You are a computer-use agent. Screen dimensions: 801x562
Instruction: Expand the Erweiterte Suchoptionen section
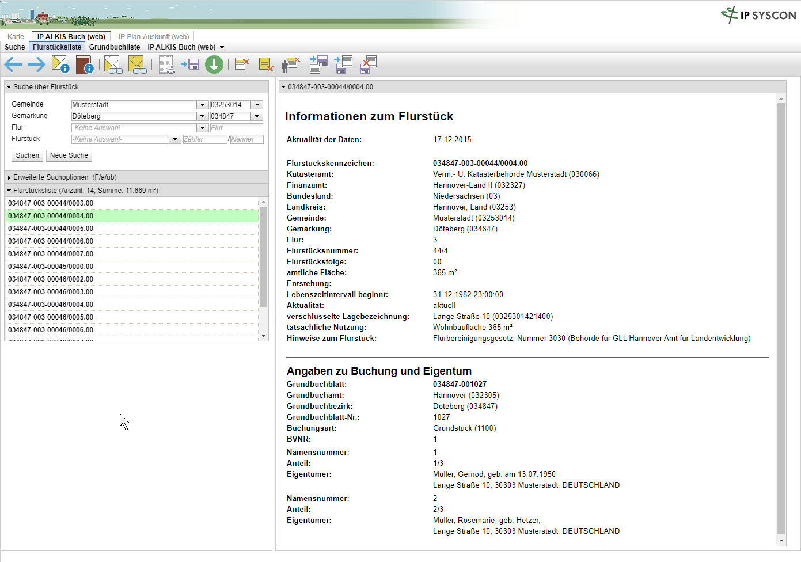[x=9, y=177]
